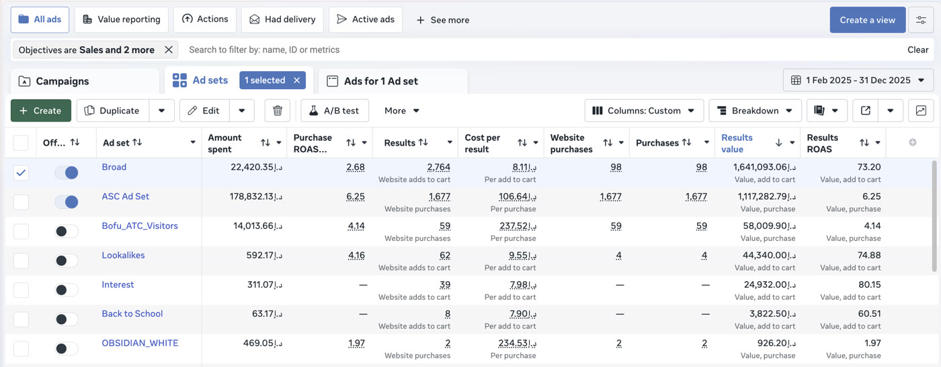The image size is (941, 367).
Task: Turn off the ASC Ad Set toggle
Action: point(67,202)
